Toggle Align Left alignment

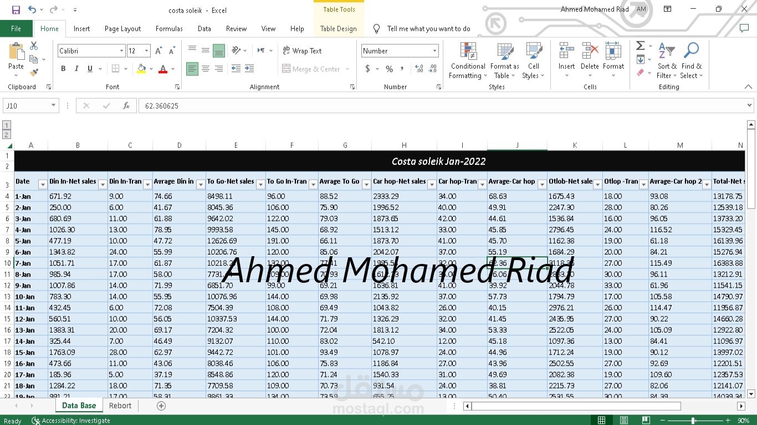tap(192, 69)
